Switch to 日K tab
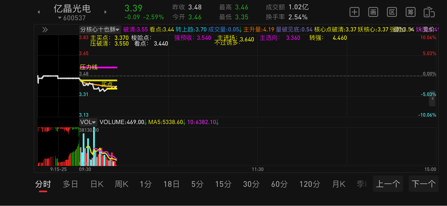The height and width of the screenshot is (206, 447). (x=97, y=184)
